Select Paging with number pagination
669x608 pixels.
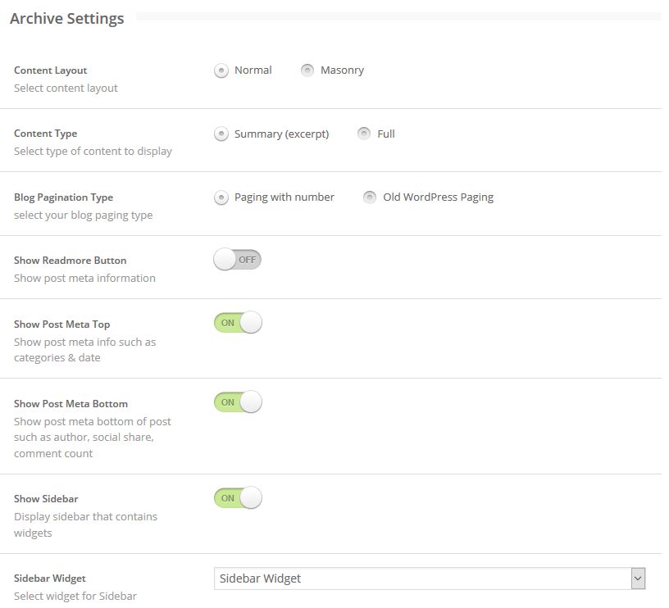point(221,197)
